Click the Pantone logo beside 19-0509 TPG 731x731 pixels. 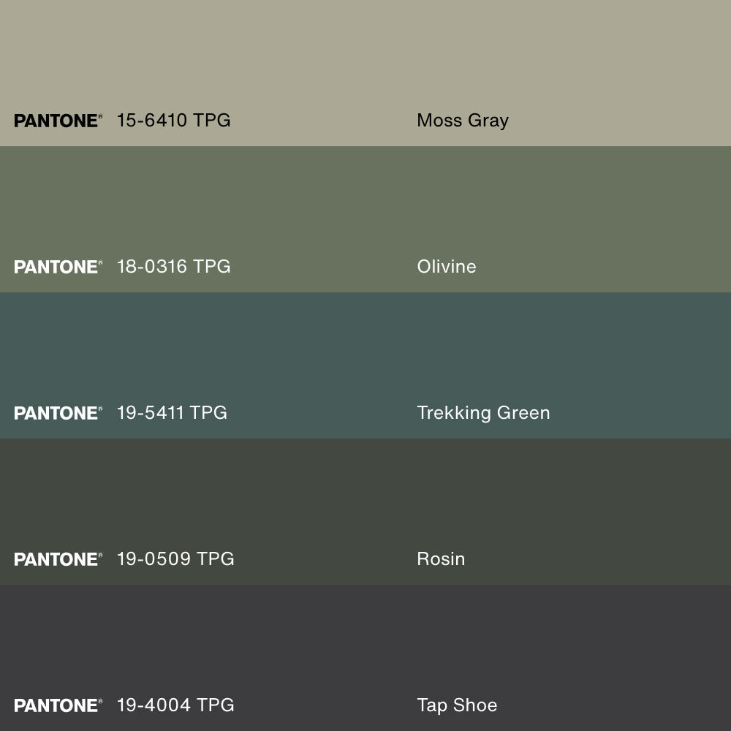pyautogui.click(x=58, y=559)
